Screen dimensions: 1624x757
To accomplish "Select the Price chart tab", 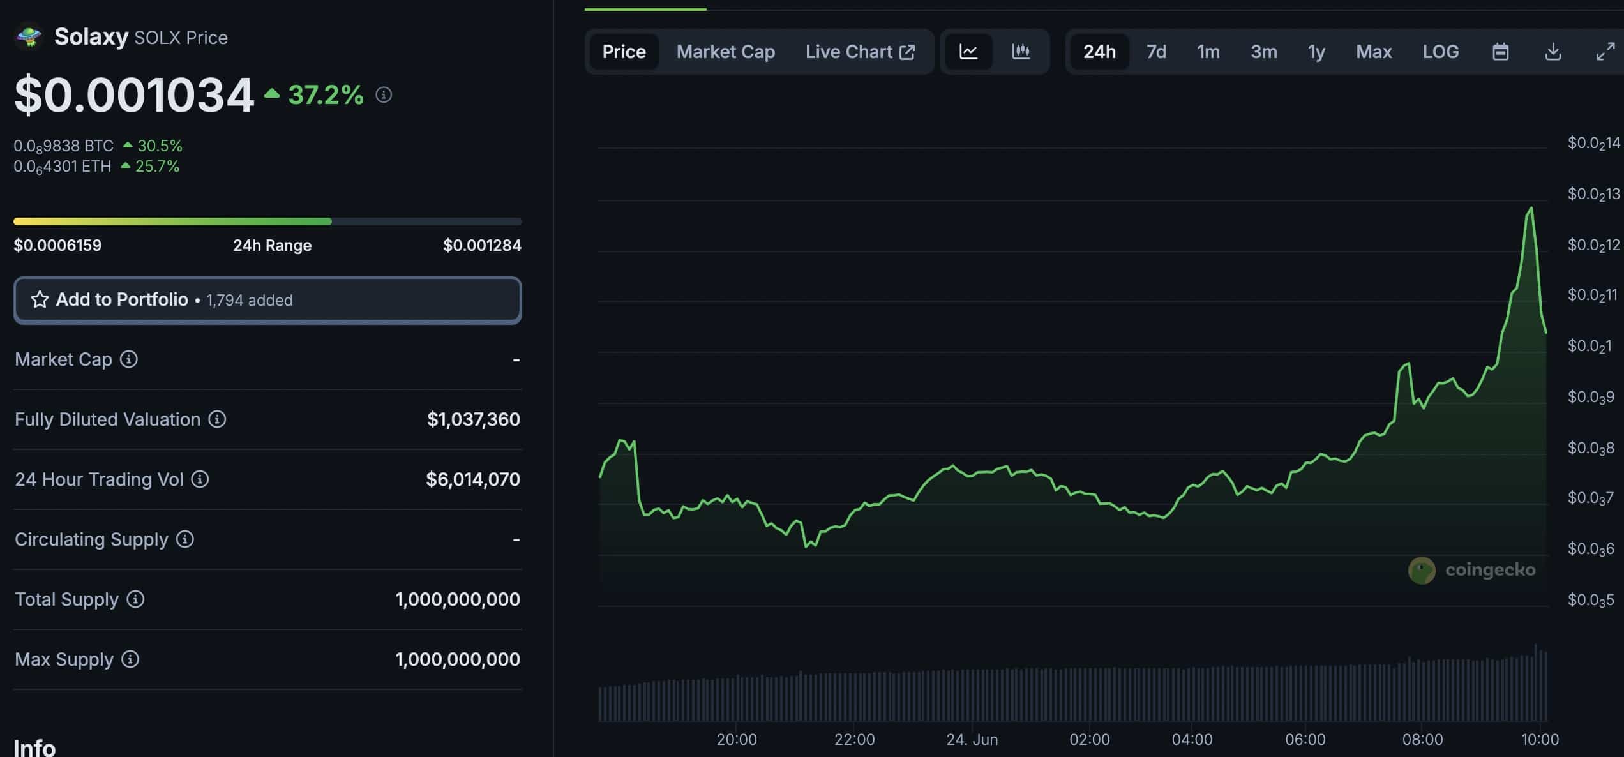I will pyautogui.click(x=624, y=52).
